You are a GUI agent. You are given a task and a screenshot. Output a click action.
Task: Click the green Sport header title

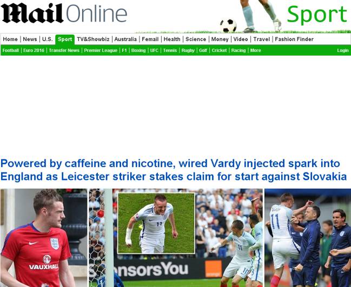(317, 14)
